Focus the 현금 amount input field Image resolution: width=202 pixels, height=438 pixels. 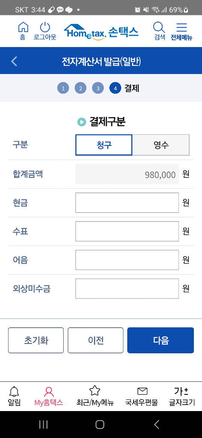127,203
